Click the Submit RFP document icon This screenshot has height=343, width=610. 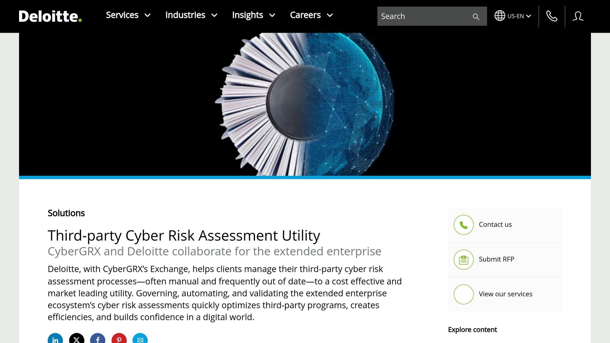tap(463, 260)
